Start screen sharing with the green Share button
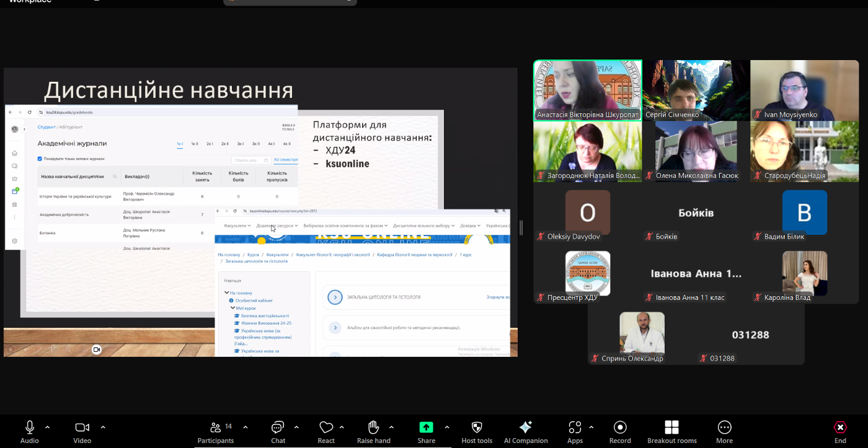This screenshot has width=868, height=448. pyautogui.click(x=426, y=427)
